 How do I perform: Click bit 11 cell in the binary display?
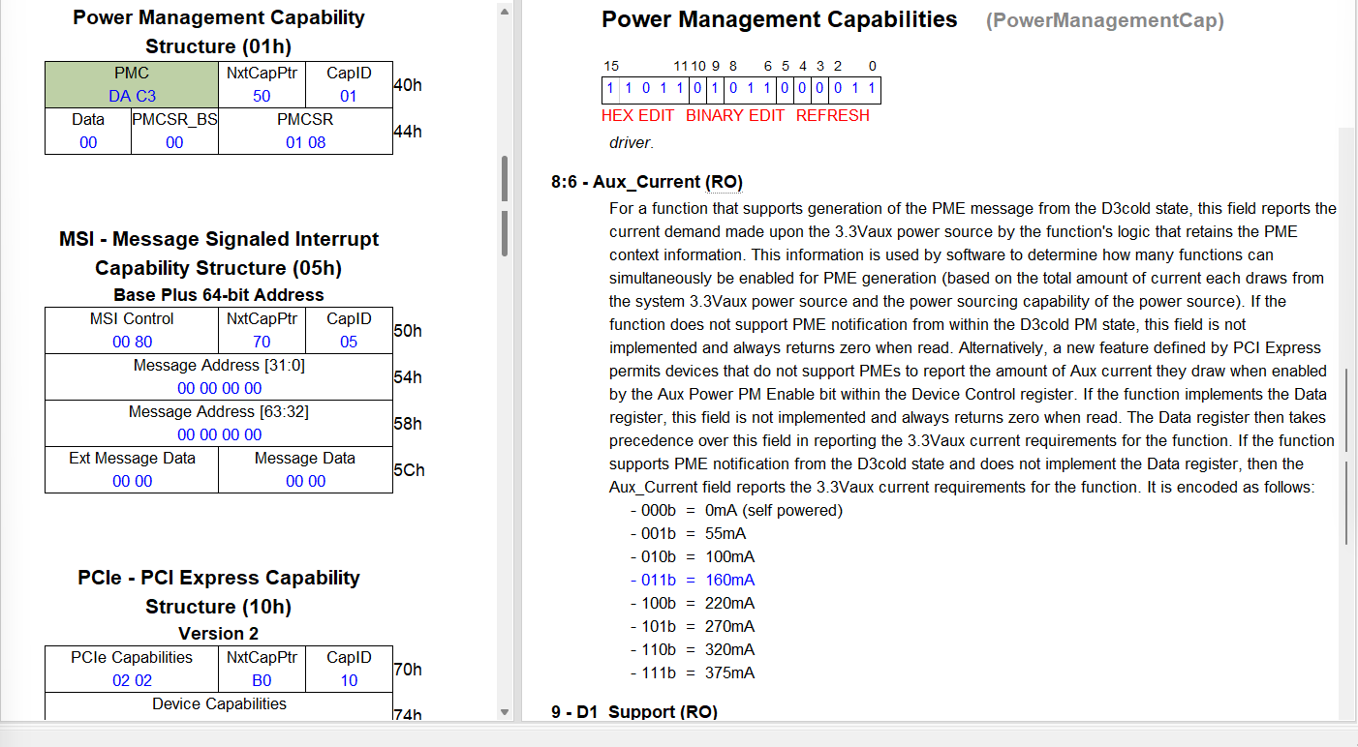[680, 90]
